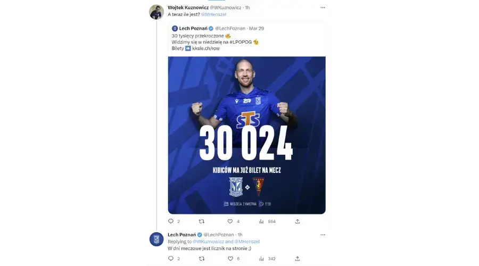This screenshot has height=266, width=479.
Task: Share Wojtek Kuznowicz's tweet
Action: click(298, 221)
